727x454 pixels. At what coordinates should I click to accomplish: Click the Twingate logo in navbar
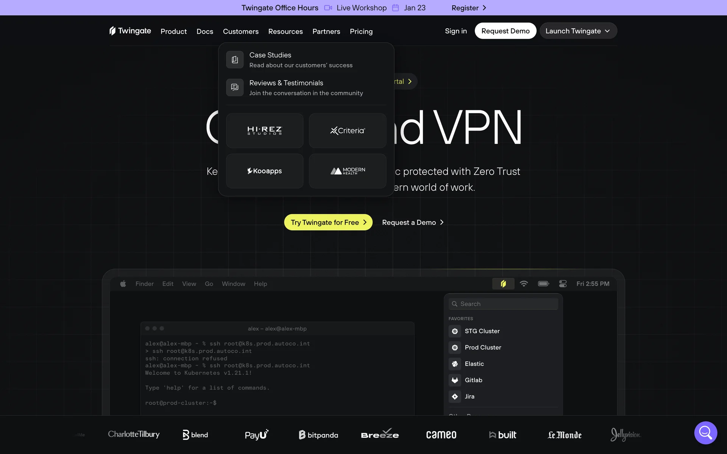point(130,31)
